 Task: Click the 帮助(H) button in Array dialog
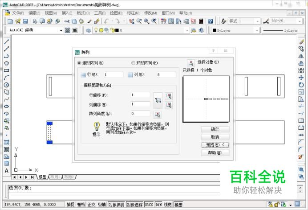point(215,153)
